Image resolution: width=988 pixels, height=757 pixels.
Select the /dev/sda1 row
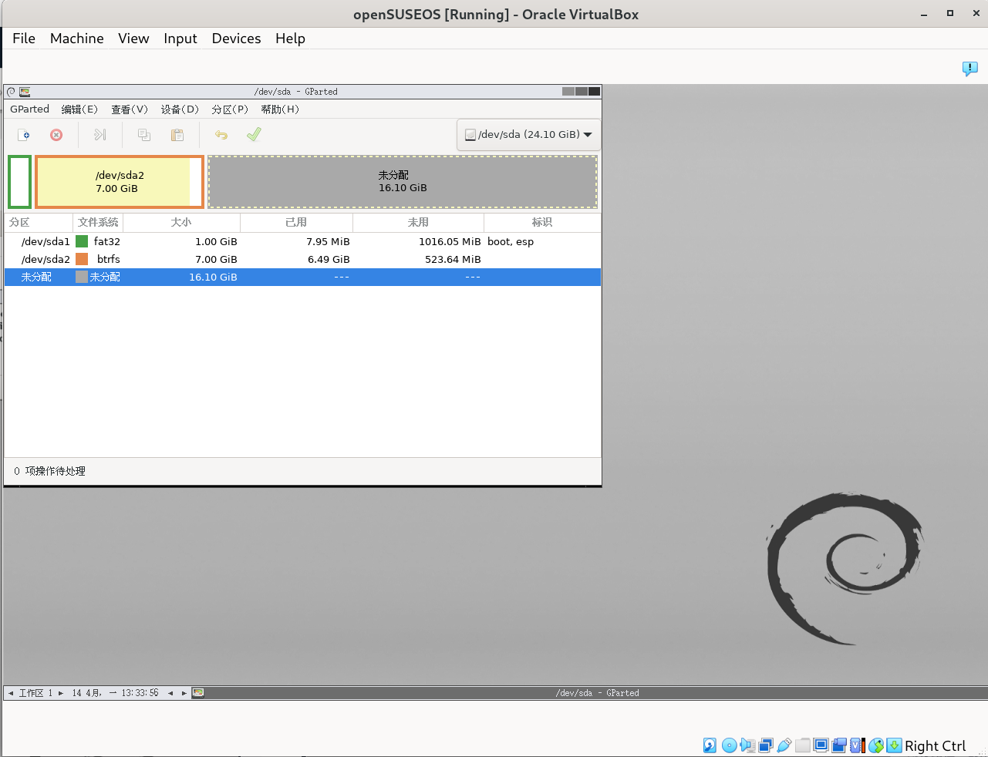coord(302,241)
